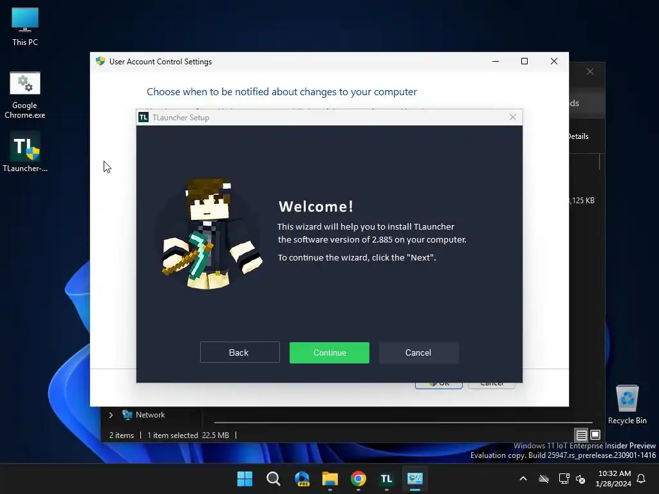Maximize the User Account Control Settings window

tap(524, 61)
